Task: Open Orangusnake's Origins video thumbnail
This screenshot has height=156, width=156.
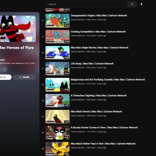Action: coord(57,21)
